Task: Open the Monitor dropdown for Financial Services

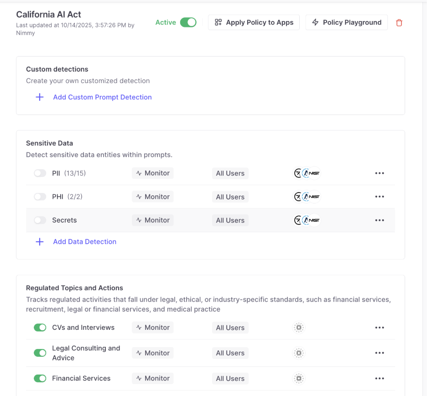Action: 153,379
